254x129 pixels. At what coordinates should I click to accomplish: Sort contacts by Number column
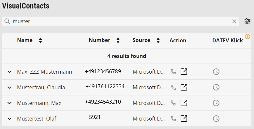pos(118,40)
